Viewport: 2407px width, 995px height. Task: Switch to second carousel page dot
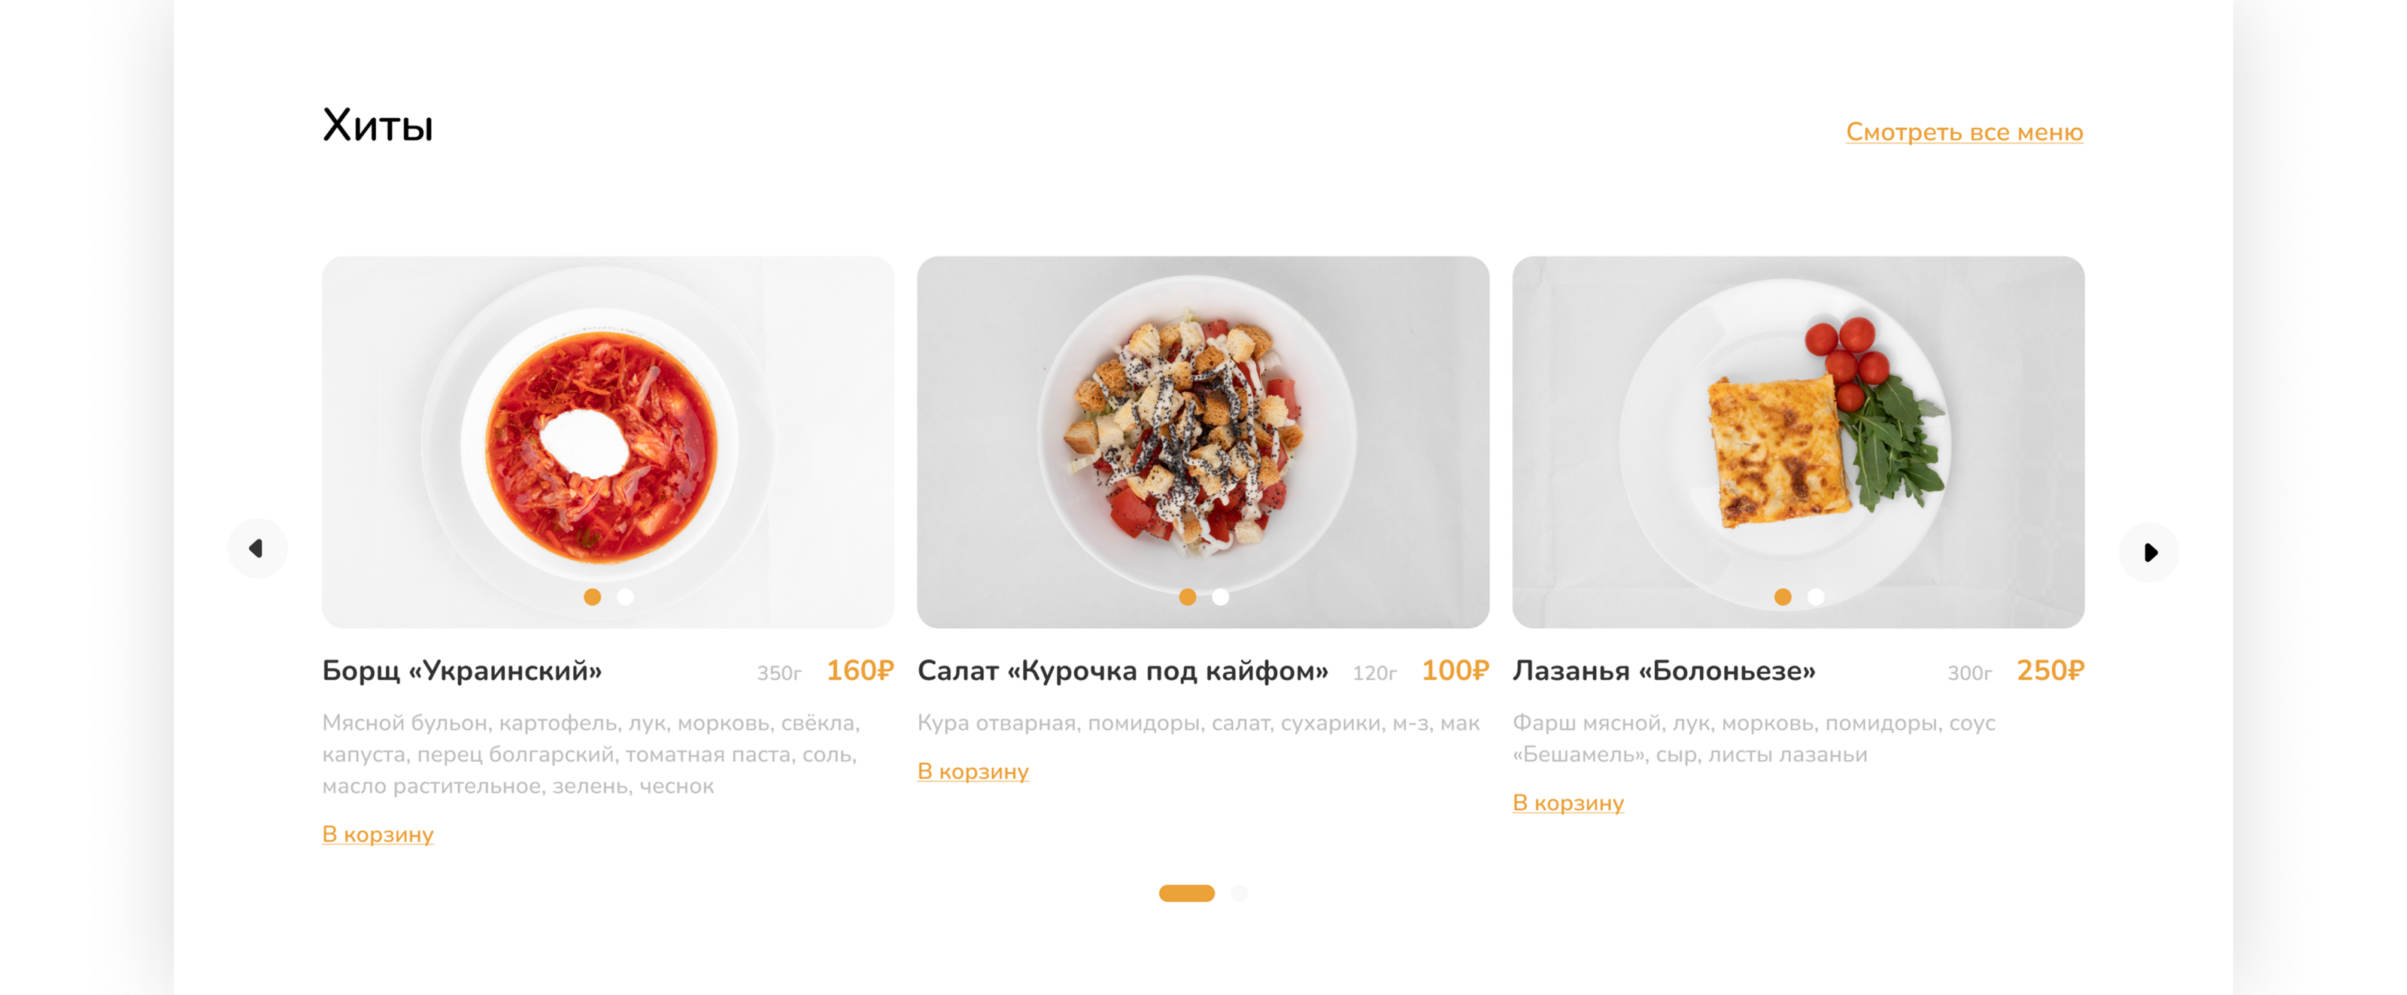pos(1239,893)
